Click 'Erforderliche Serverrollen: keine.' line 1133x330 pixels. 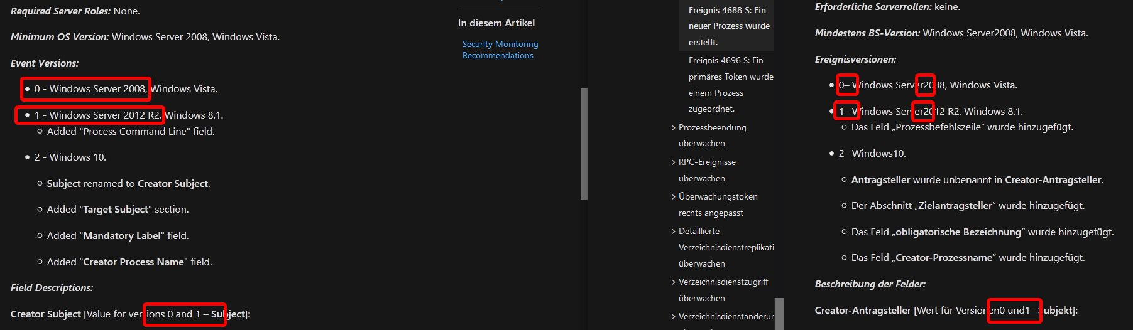coord(888,7)
